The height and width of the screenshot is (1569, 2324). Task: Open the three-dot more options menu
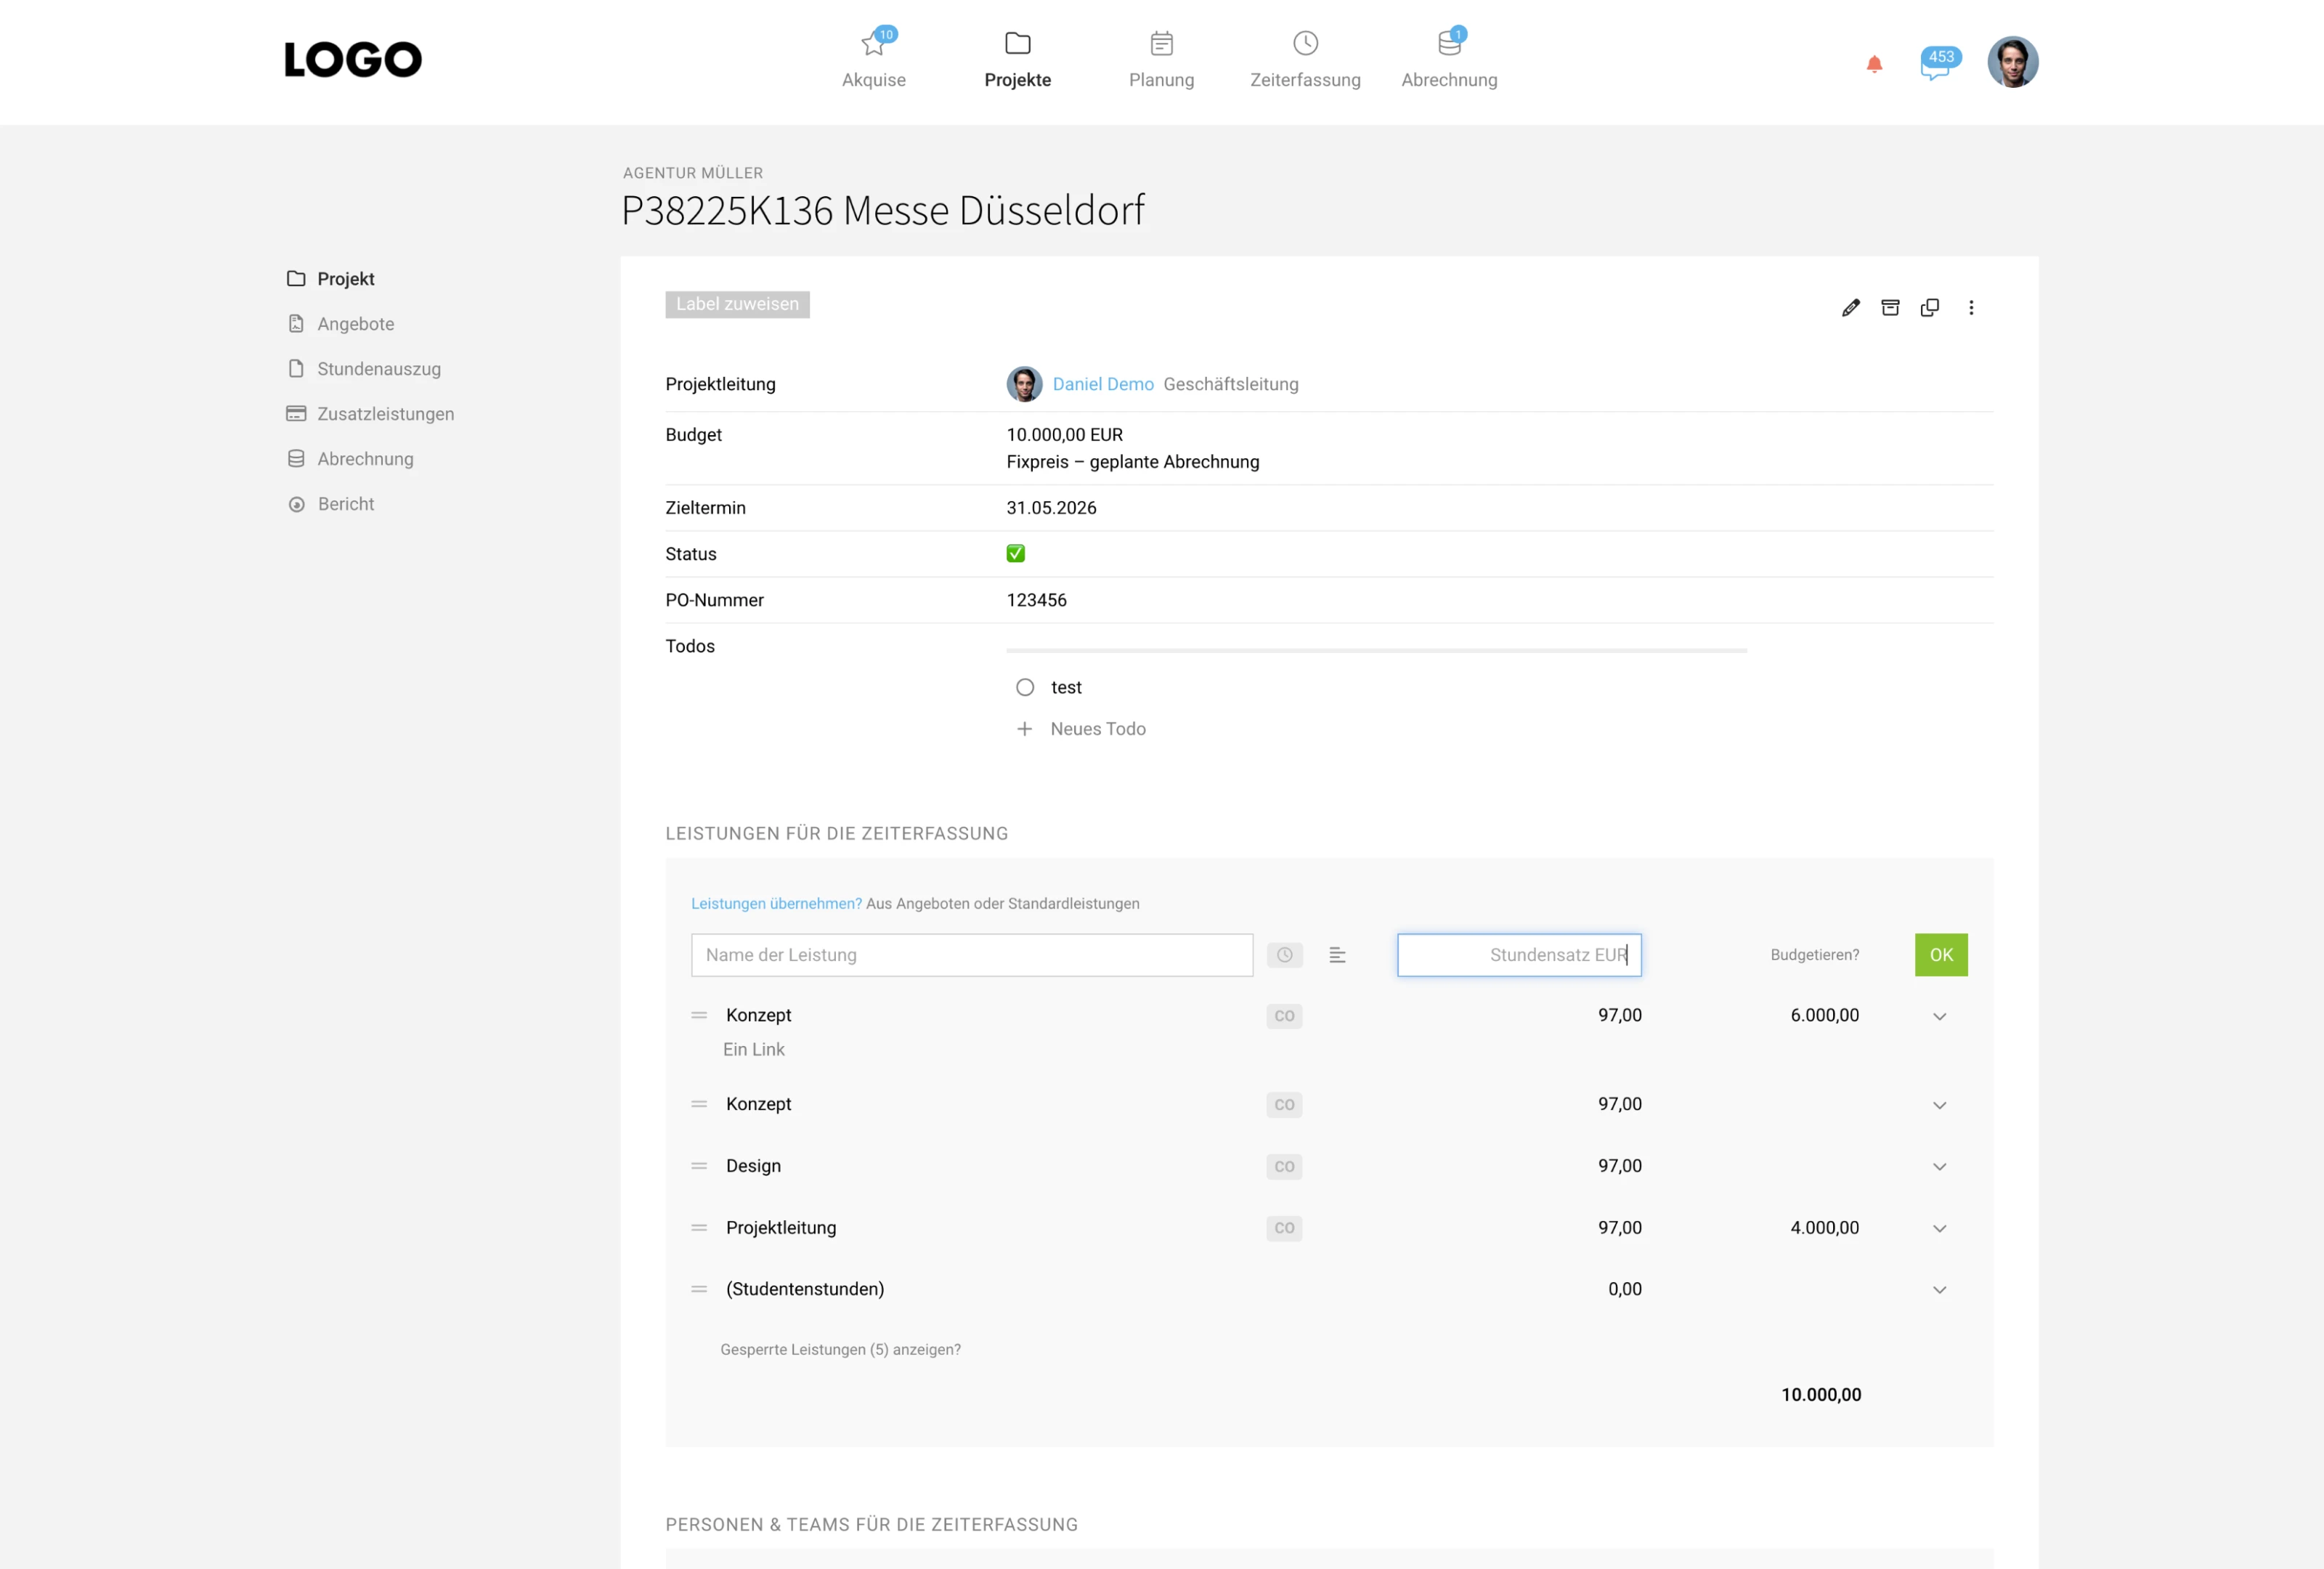pos(1971,308)
